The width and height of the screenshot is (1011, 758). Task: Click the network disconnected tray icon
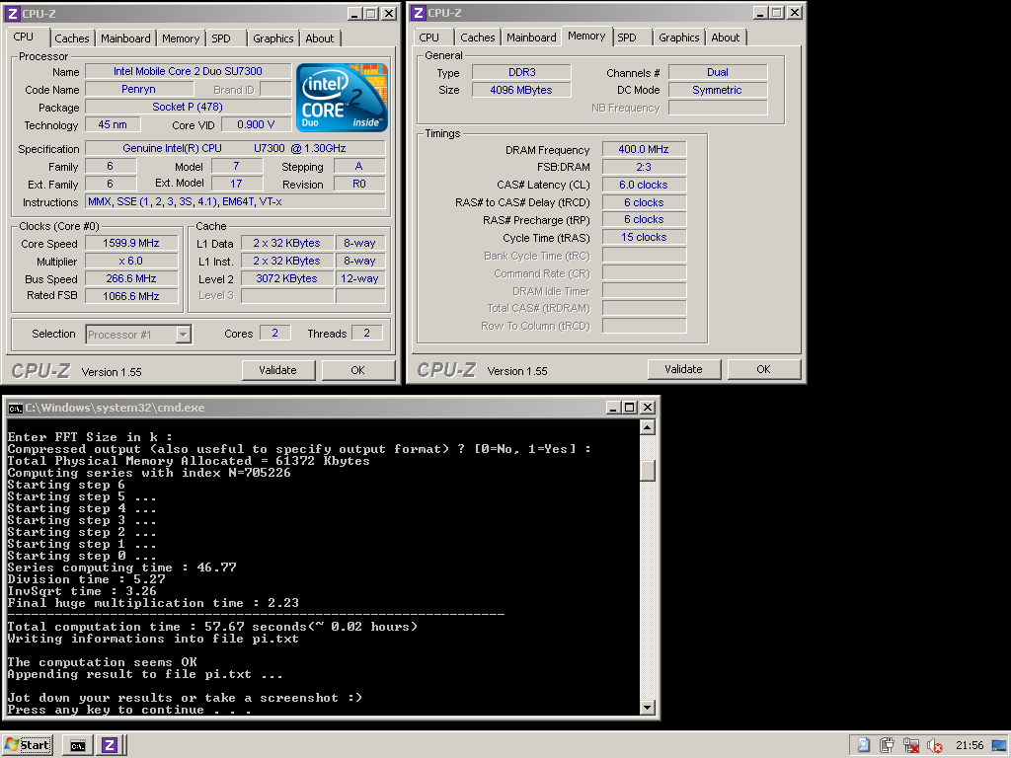pos(910,746)
